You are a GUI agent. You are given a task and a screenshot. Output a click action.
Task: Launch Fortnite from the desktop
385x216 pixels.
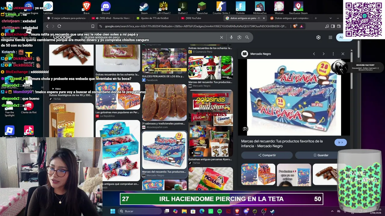(241, 8)
